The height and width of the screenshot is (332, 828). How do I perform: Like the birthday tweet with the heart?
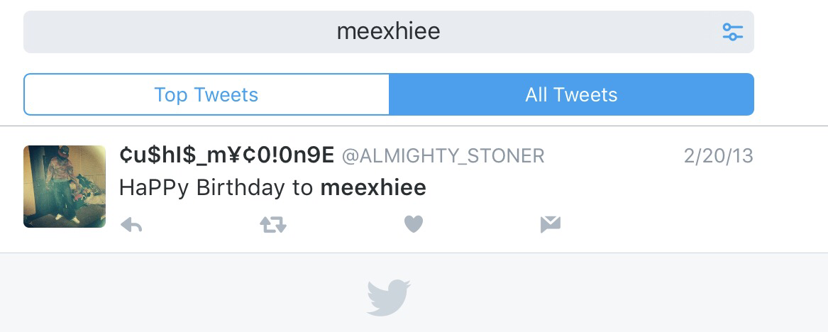click(414, 225)
